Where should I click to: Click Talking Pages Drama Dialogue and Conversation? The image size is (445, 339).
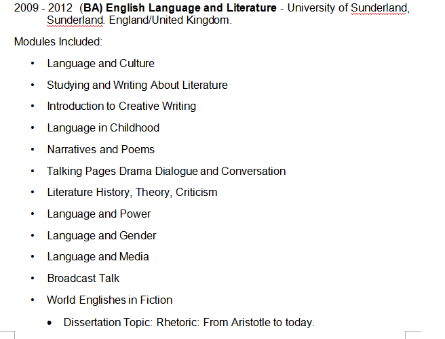point(166,172)
